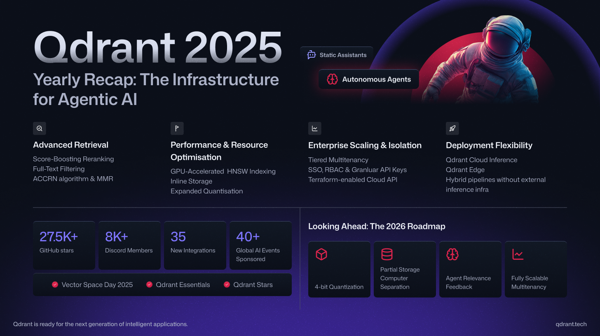600x336 pixels.
Task: Click the brain icon on Agent Relevance Feedback card
Action: (x=452, y=254)
